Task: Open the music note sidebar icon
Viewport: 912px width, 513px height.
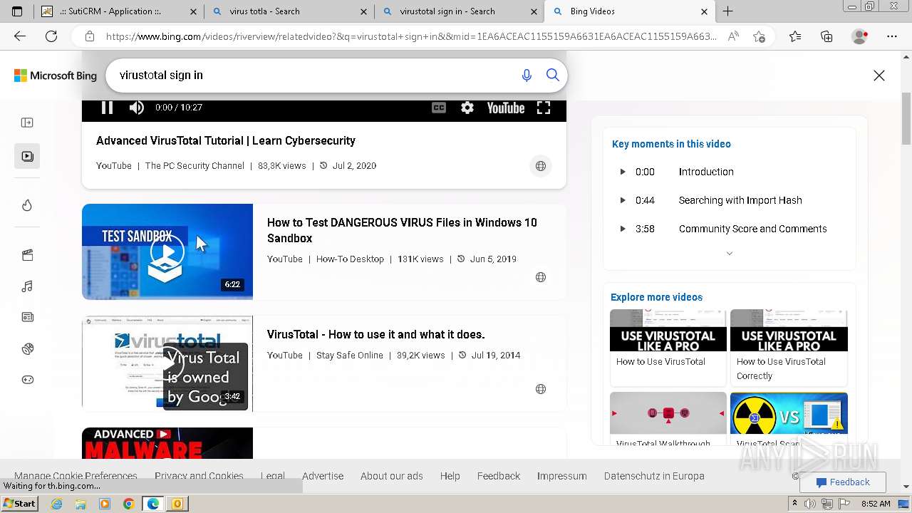Action: (x=27, y=286)
